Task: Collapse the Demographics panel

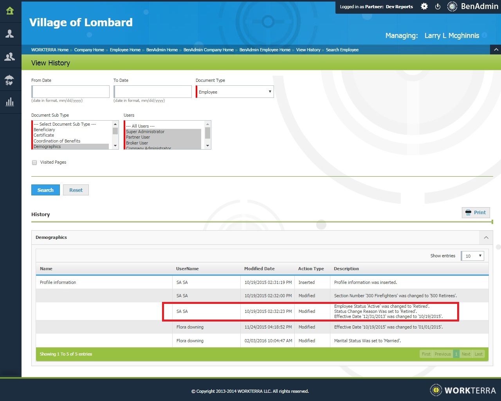Action: coord(486,238)
